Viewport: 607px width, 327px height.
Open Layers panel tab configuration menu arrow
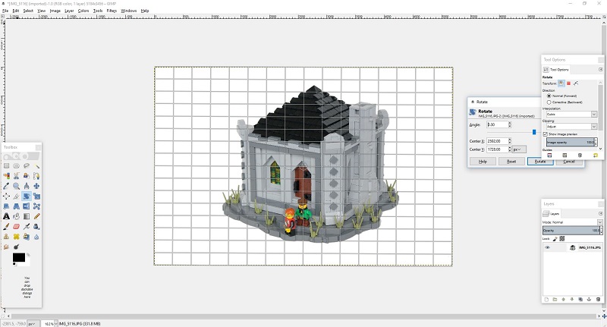600,214
